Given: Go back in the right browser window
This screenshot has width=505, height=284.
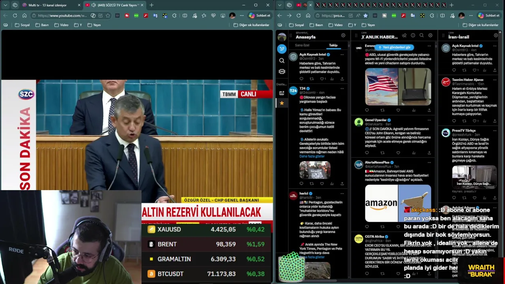Looking at the screenshot, I should (280, 15).
